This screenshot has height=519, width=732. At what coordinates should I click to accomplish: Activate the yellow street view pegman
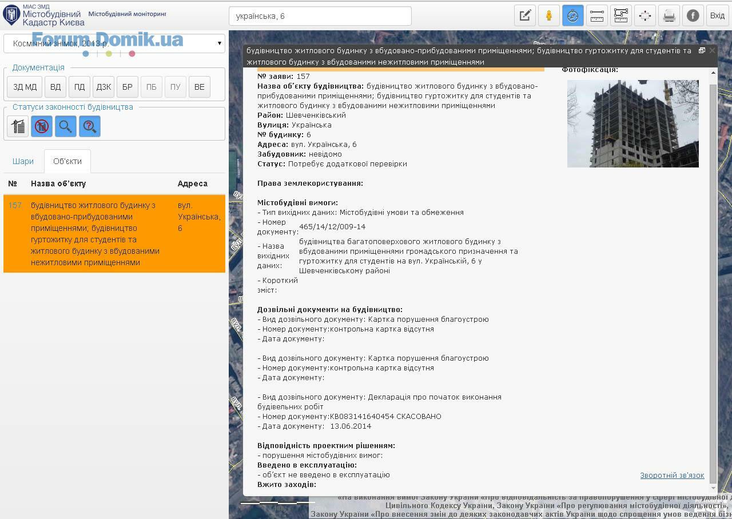tap(549, 15)
